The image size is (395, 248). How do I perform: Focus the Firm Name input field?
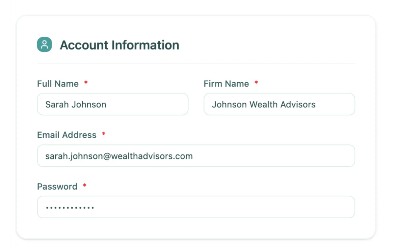coord(279,104)
